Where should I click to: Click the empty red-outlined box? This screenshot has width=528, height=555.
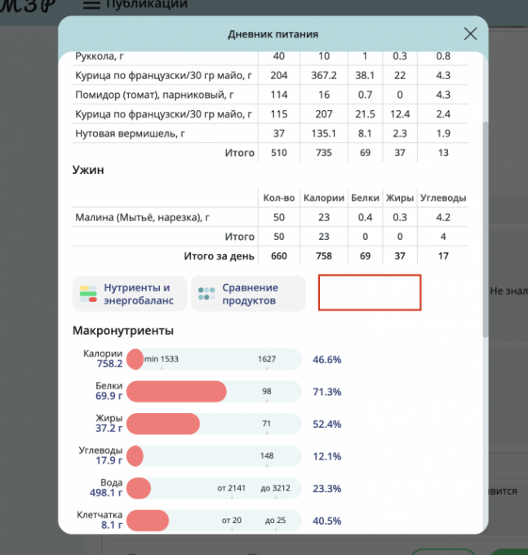pos(369,293)
